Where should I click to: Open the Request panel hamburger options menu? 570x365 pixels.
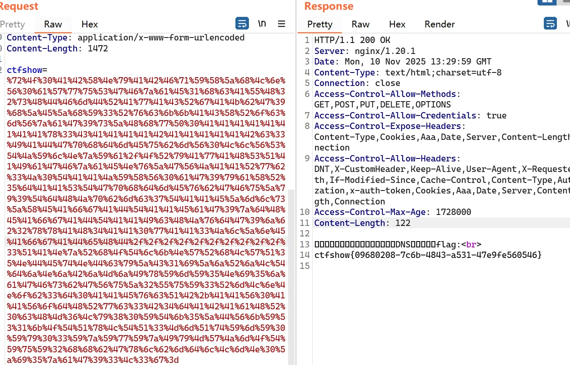tap(281, 24)
